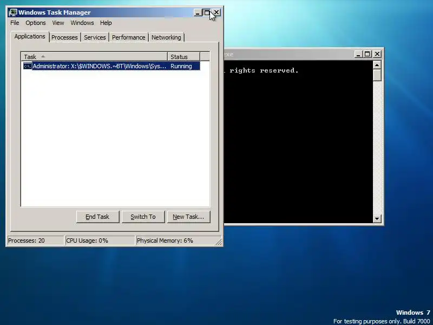Click the Switch To button

(143, 217)
